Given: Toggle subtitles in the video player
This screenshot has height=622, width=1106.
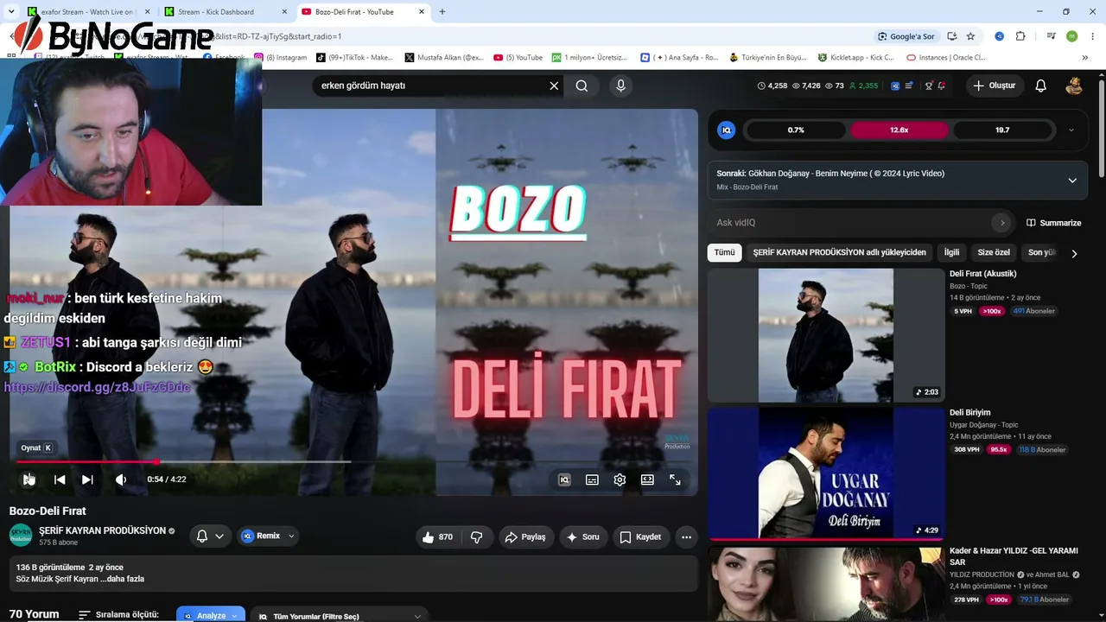Looking at the screenshot, I should pyautogui.click(x=592, y=479).
